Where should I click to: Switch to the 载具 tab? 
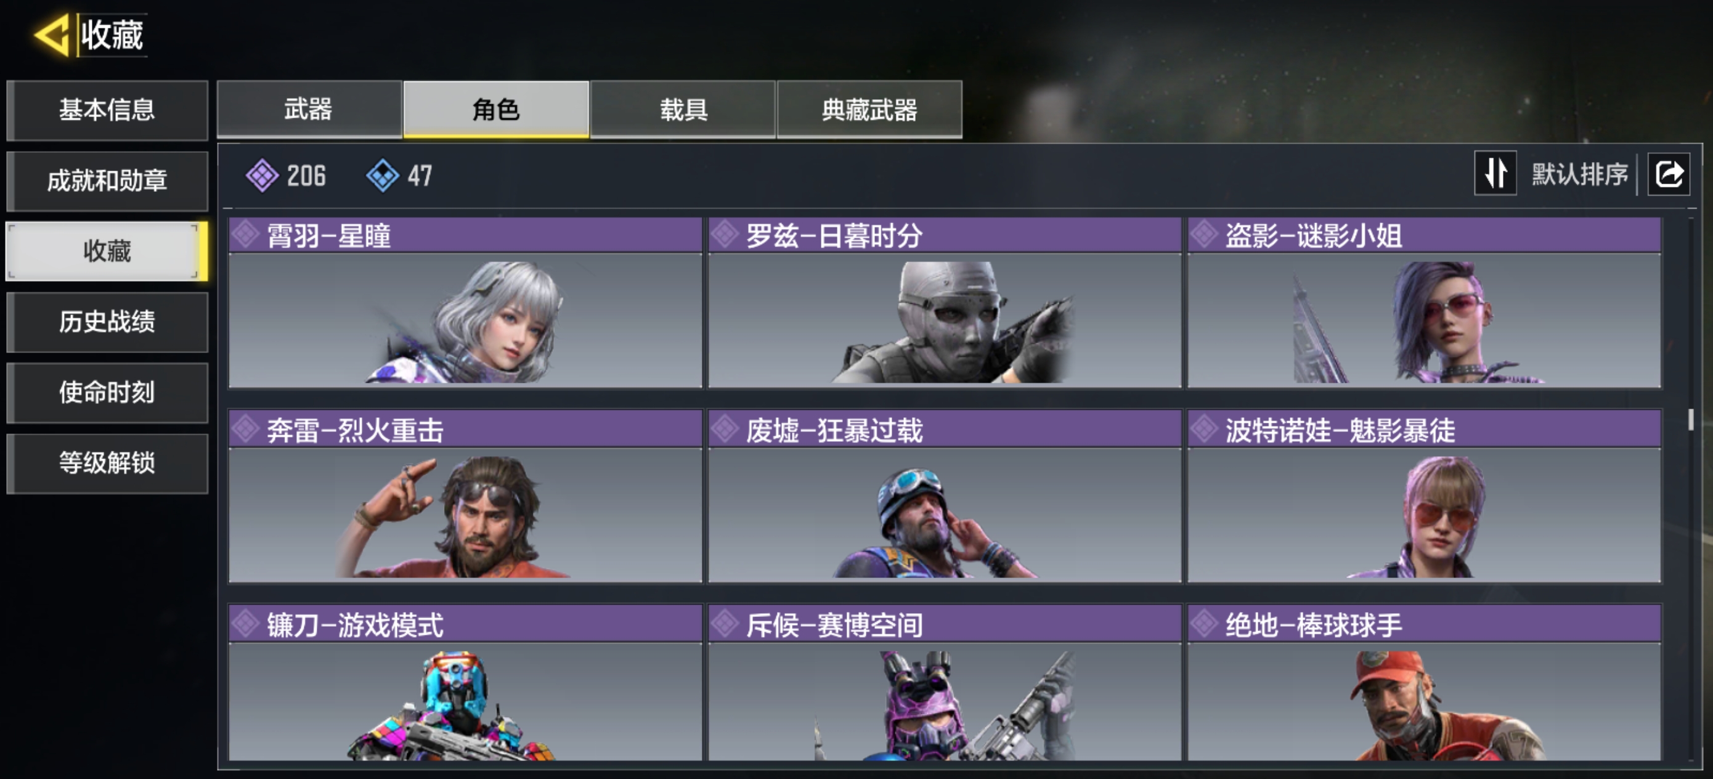683,109
